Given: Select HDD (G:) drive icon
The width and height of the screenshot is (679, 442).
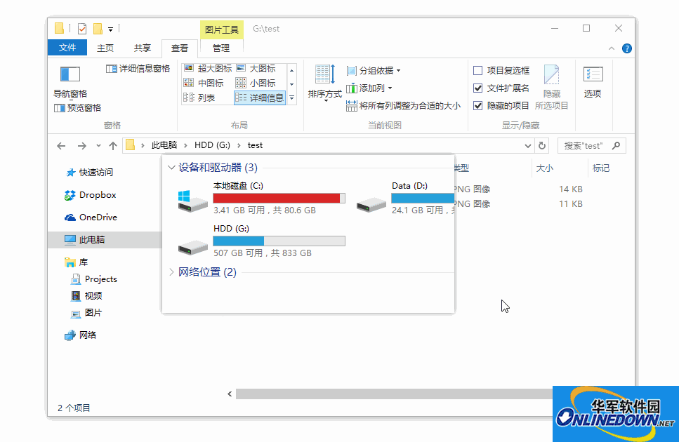Looking at the screenshot, I should pyautogui.click(x=192, y=246).
